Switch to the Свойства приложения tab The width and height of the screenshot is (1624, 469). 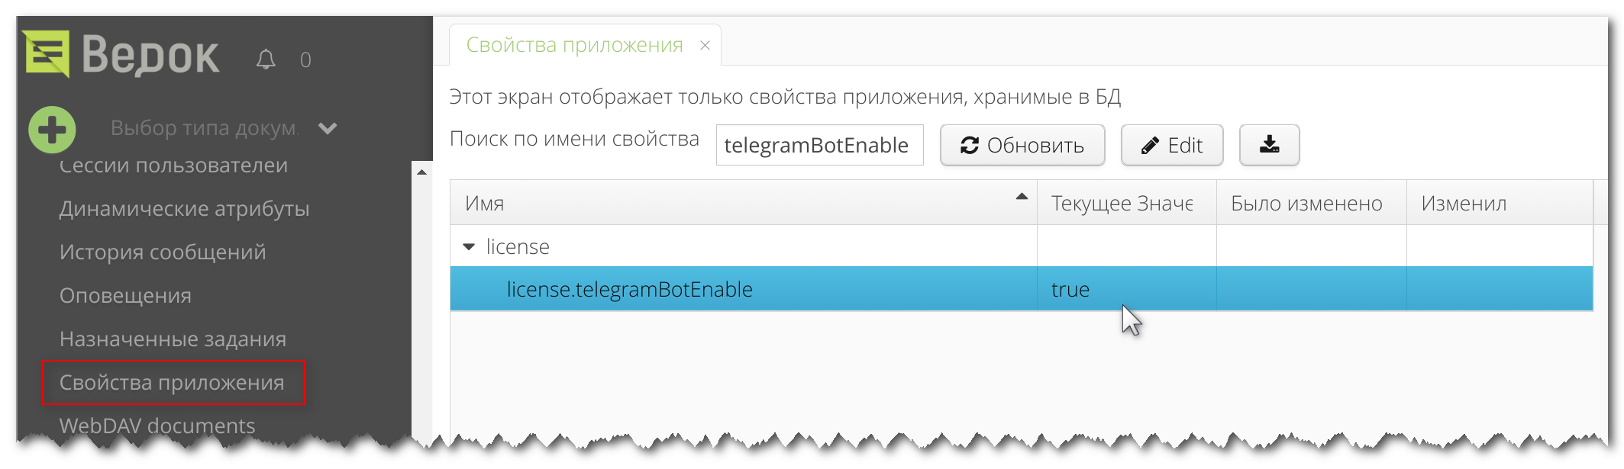click(x=576, y=45)
